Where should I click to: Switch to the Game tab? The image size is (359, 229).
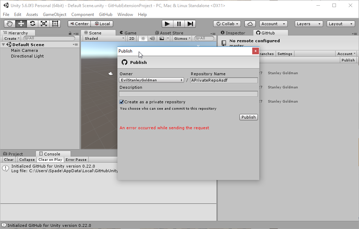point(128,33)
